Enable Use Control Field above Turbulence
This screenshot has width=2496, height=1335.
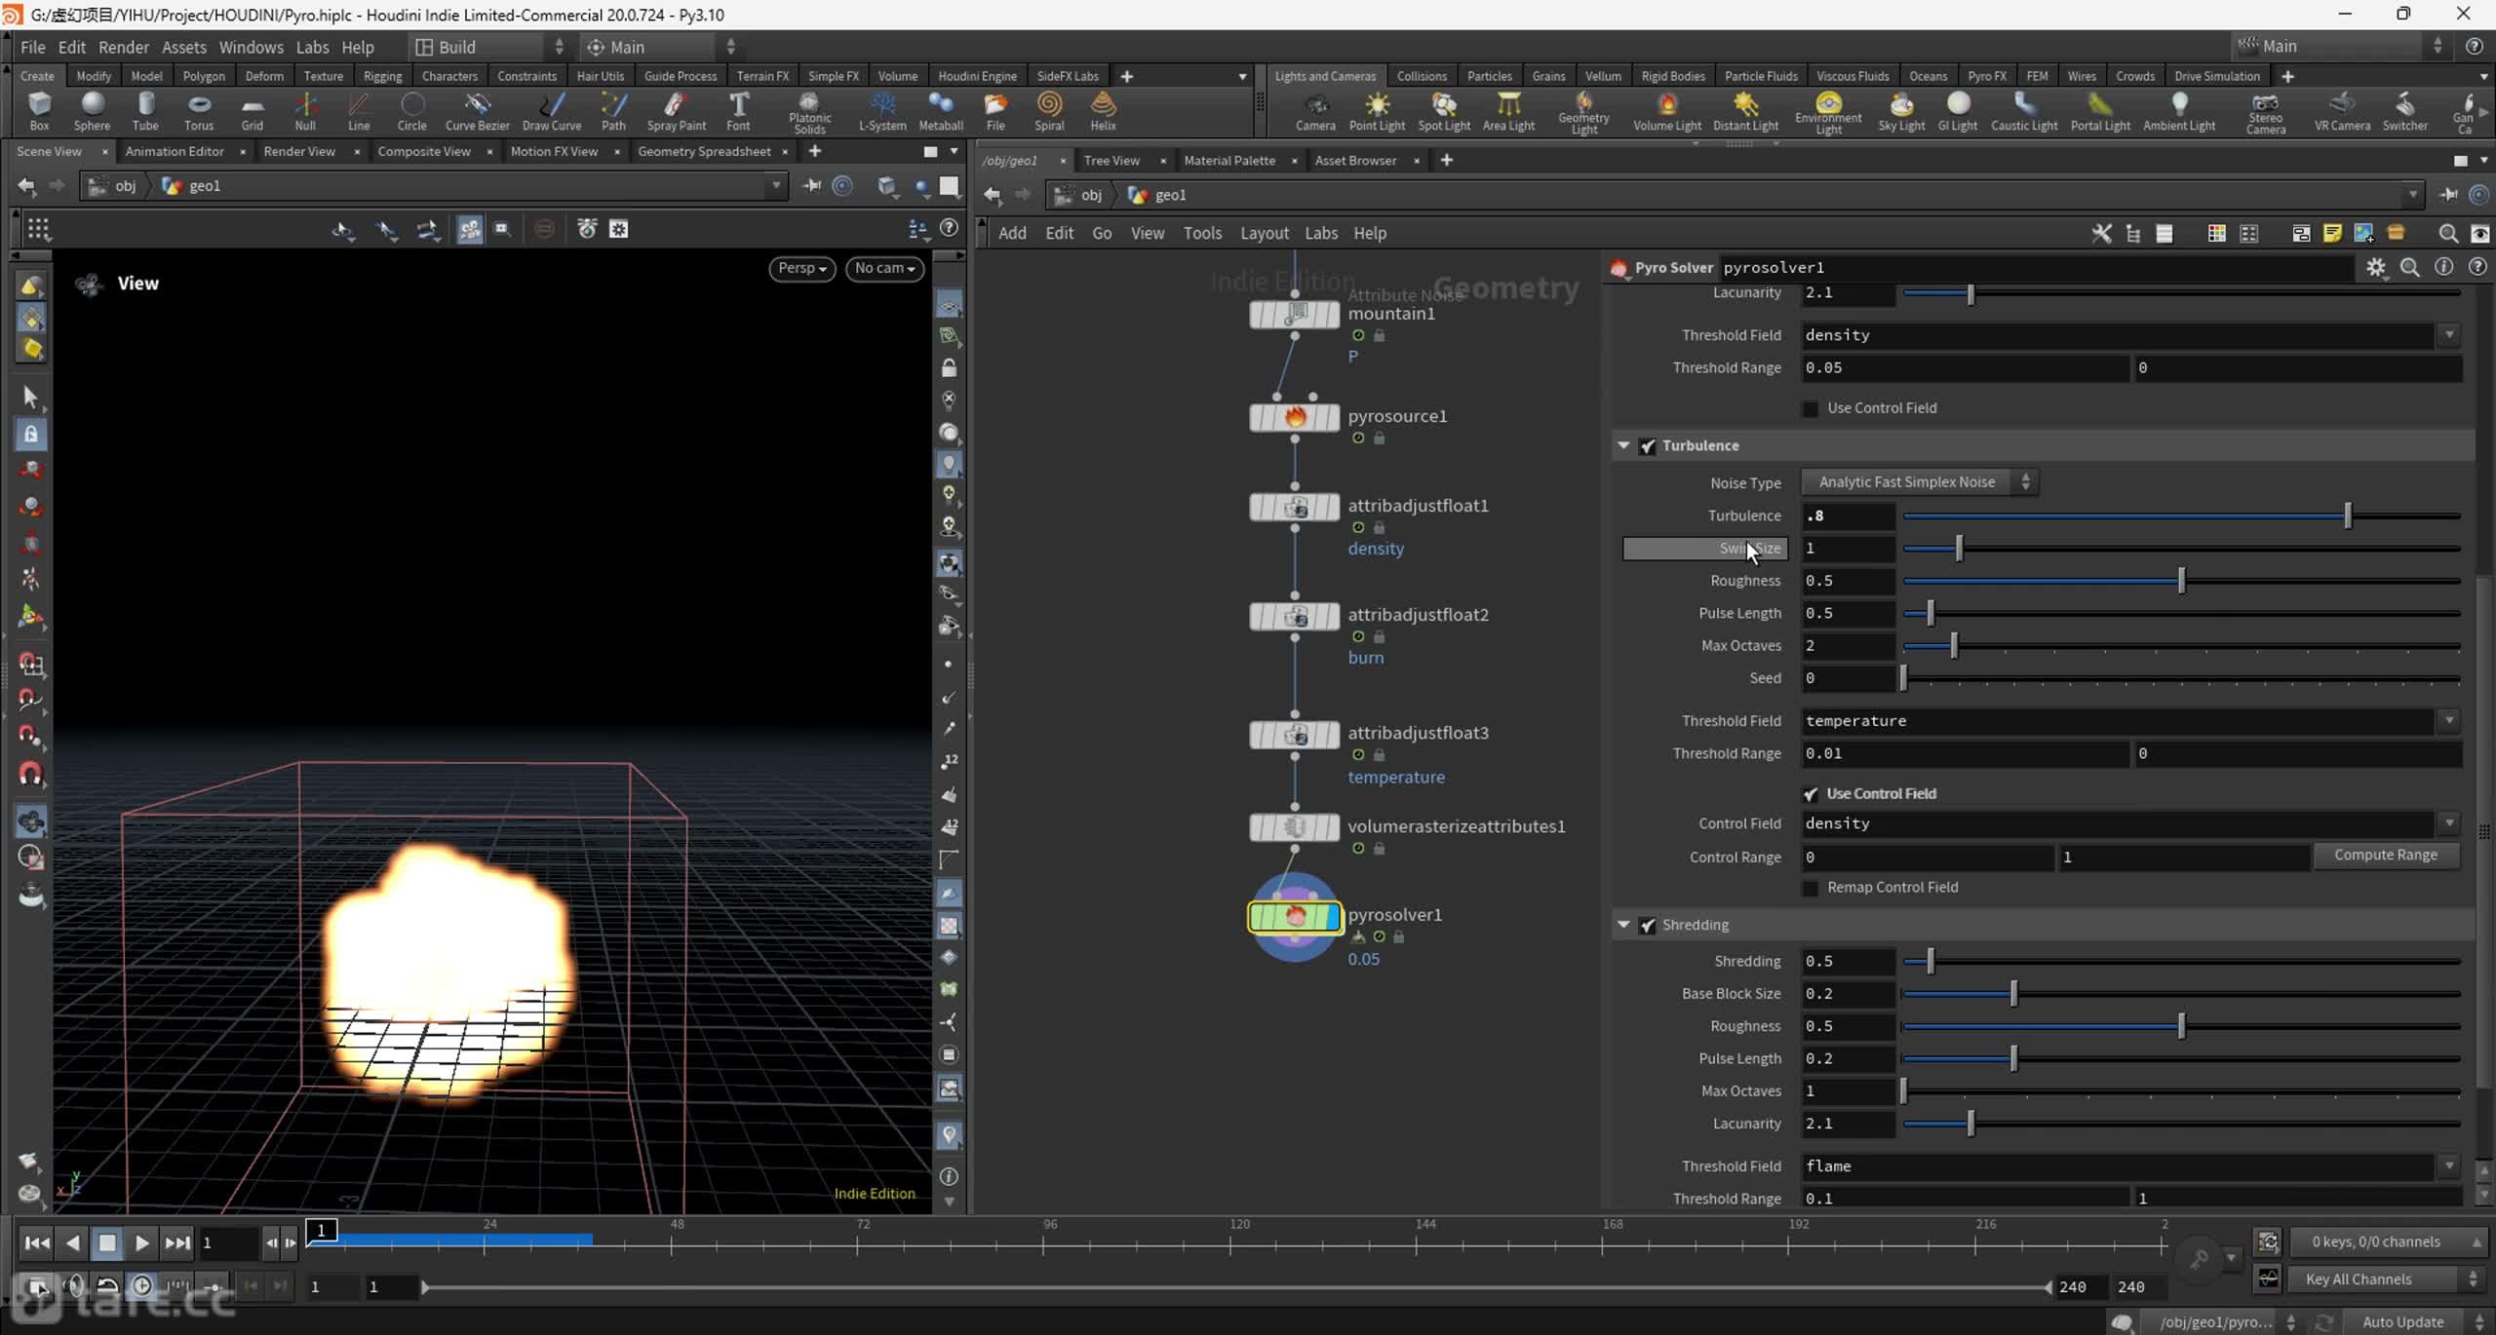(x=1811, y=408)
